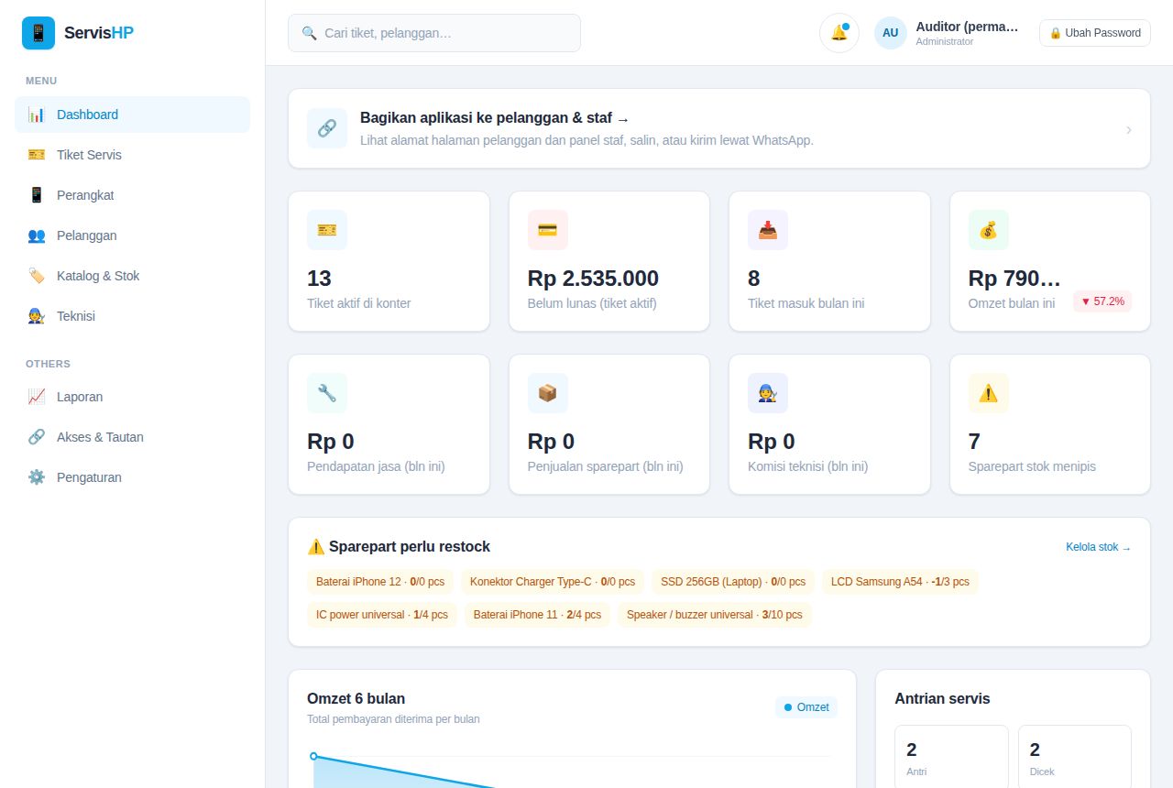Click inbox icon on Tiket masuk card
Screen dimensions: 1173x788
coord(768,230)
